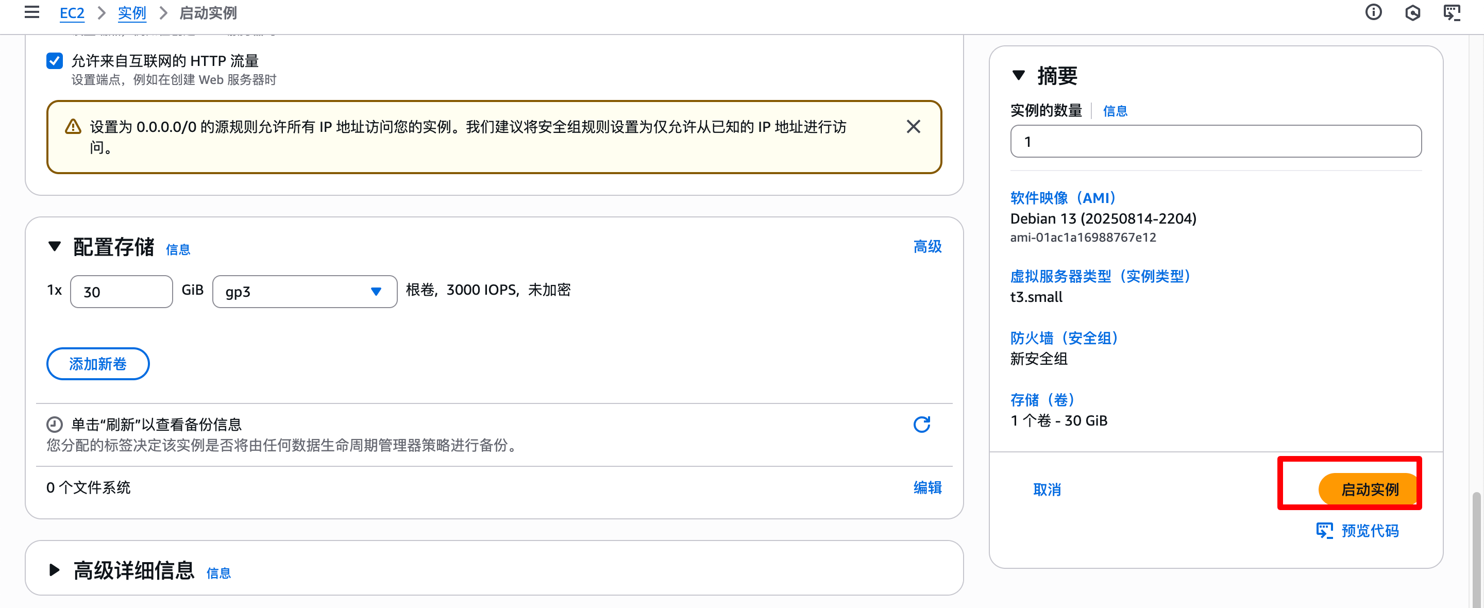1484x608 pixels.
Task: Open CloudShell icon in top right
Action: (1452, 13)
